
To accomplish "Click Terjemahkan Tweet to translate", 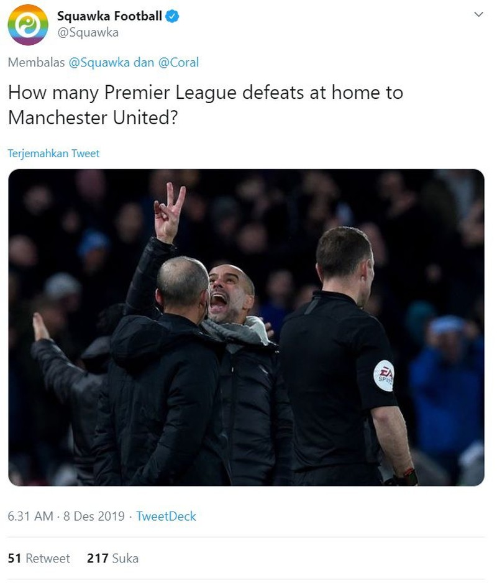I will (x=53, y=154).
